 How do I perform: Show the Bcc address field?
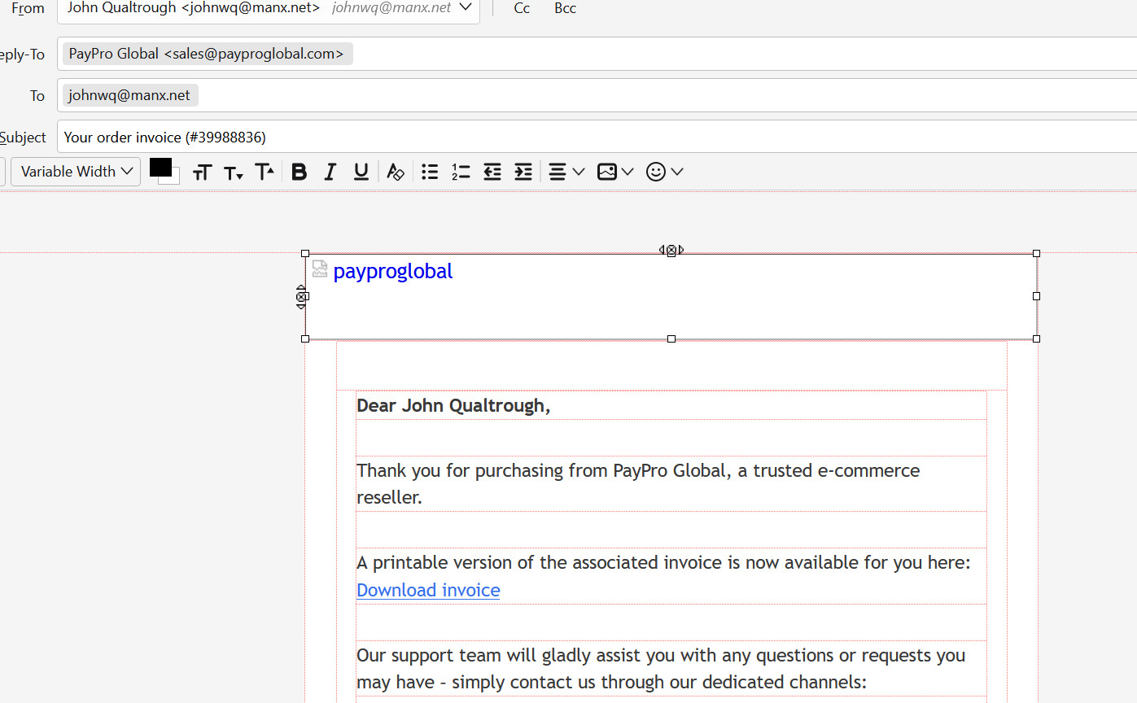click(x=565, y=8)
